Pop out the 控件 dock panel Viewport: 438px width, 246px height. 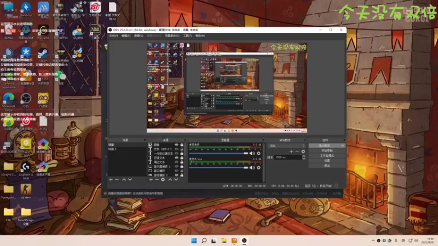click(x=344, y=140)
